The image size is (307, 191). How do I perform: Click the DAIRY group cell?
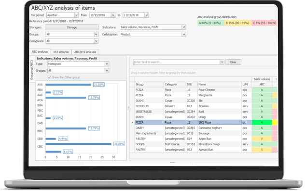pyautogui.click(x=149, y=128)
